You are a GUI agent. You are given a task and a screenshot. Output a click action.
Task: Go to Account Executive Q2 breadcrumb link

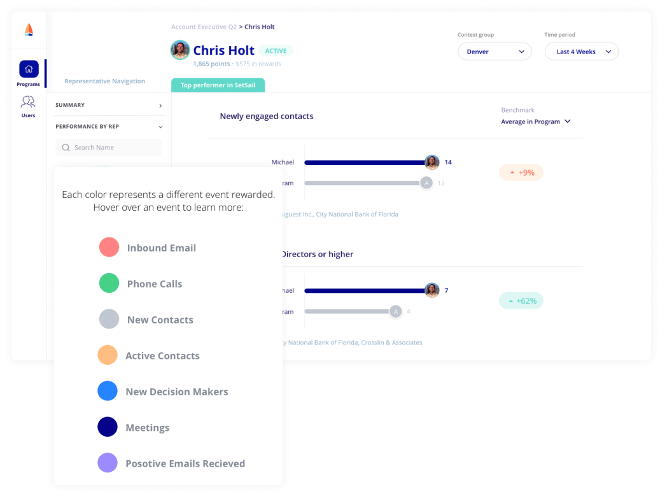point(204,27)
